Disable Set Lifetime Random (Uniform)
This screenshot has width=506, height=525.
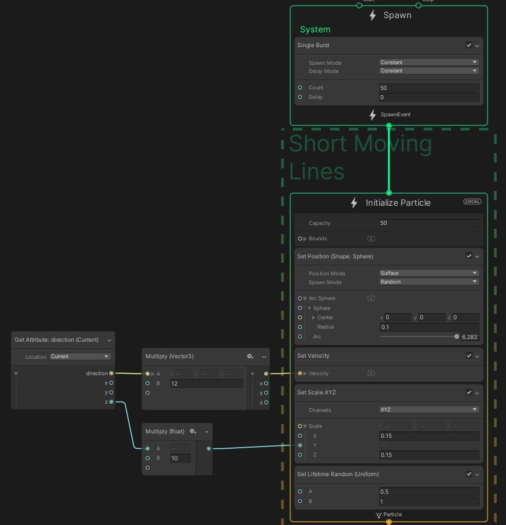tap(469, 474)
